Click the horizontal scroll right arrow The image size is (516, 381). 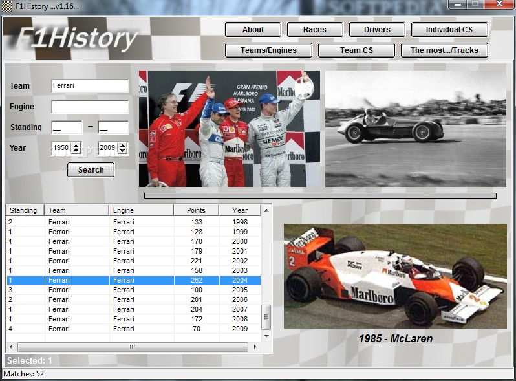click(255, 347)
